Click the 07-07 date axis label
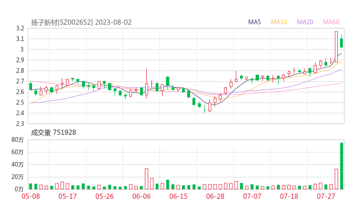 (252, 196)
